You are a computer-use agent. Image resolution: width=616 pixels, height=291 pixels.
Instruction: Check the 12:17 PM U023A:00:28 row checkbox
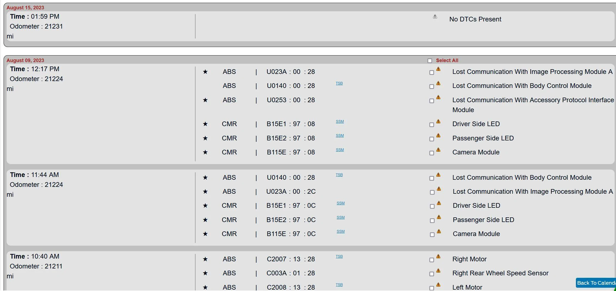click(431, 73)
